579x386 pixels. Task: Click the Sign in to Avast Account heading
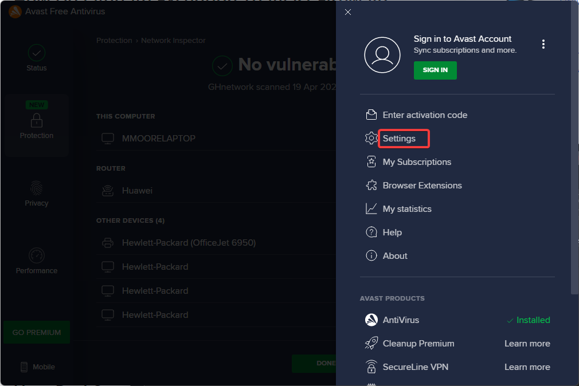(x=462, y=39)
